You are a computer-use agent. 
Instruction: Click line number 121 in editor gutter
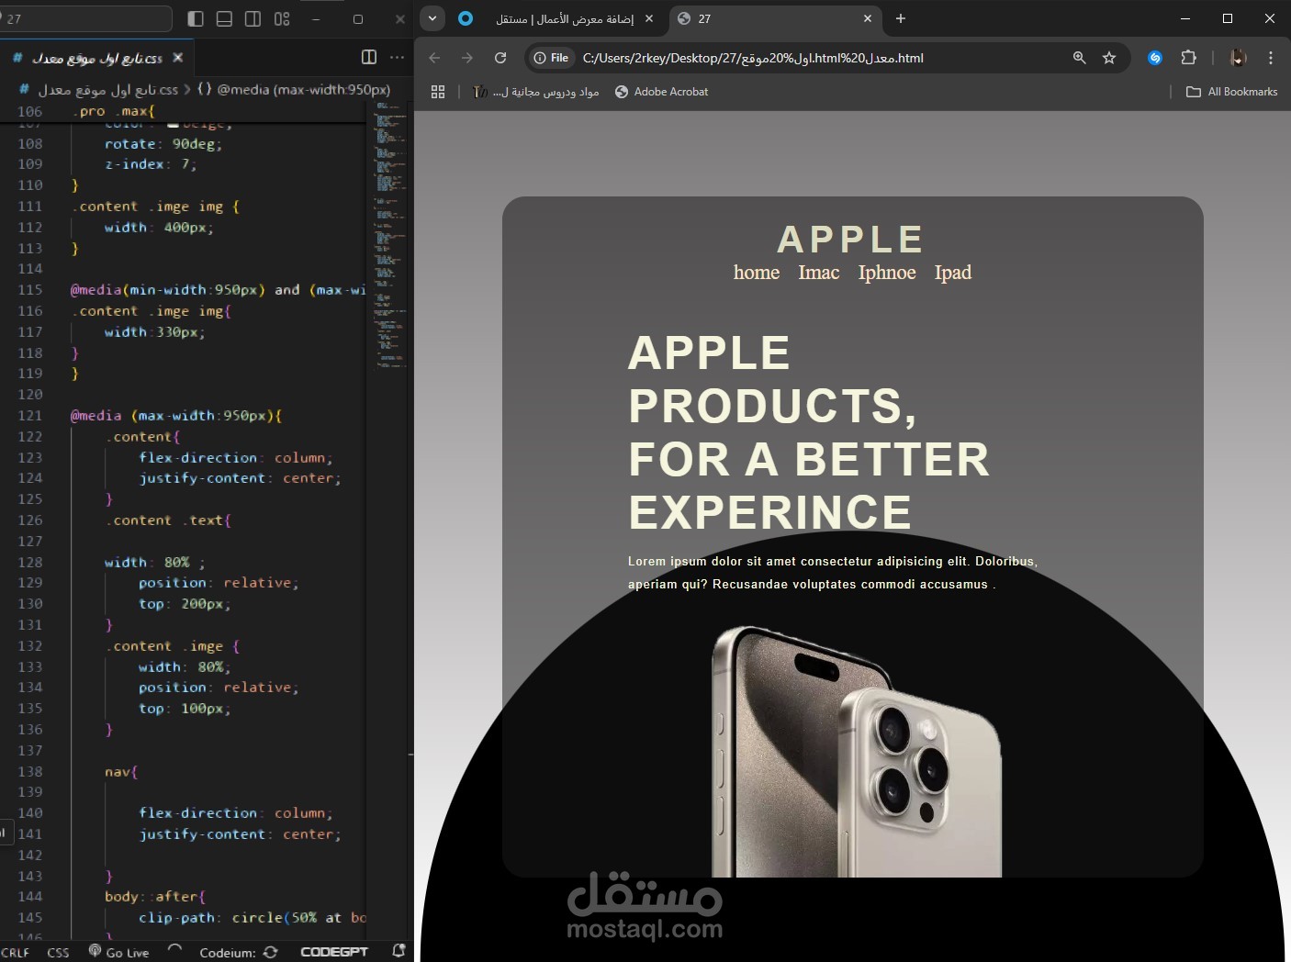coord(30,415)
